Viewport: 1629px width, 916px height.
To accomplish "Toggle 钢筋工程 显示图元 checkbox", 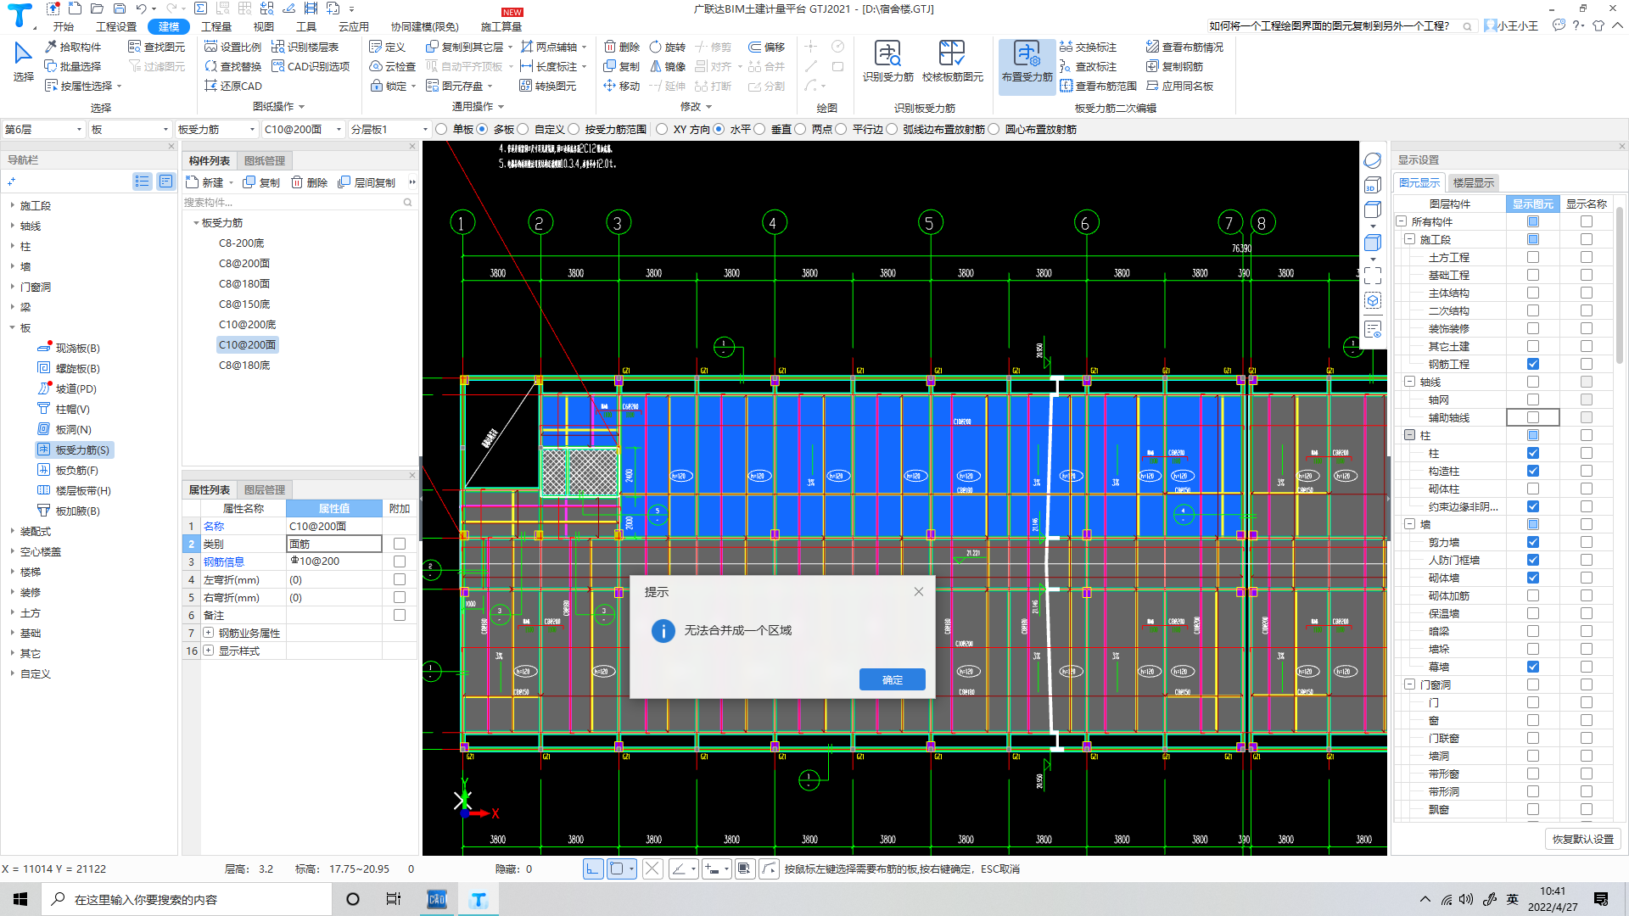I will tap(1532, 364).
